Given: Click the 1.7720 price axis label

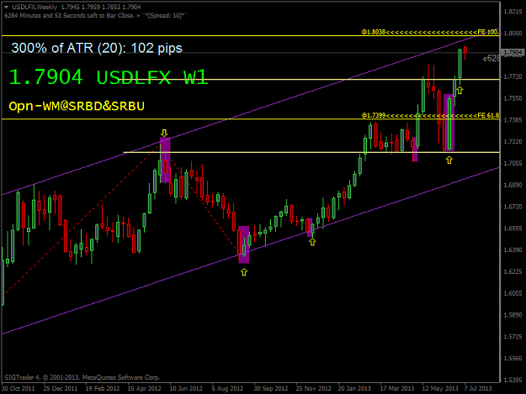Looking at the screenshot, I should point(513,76).
